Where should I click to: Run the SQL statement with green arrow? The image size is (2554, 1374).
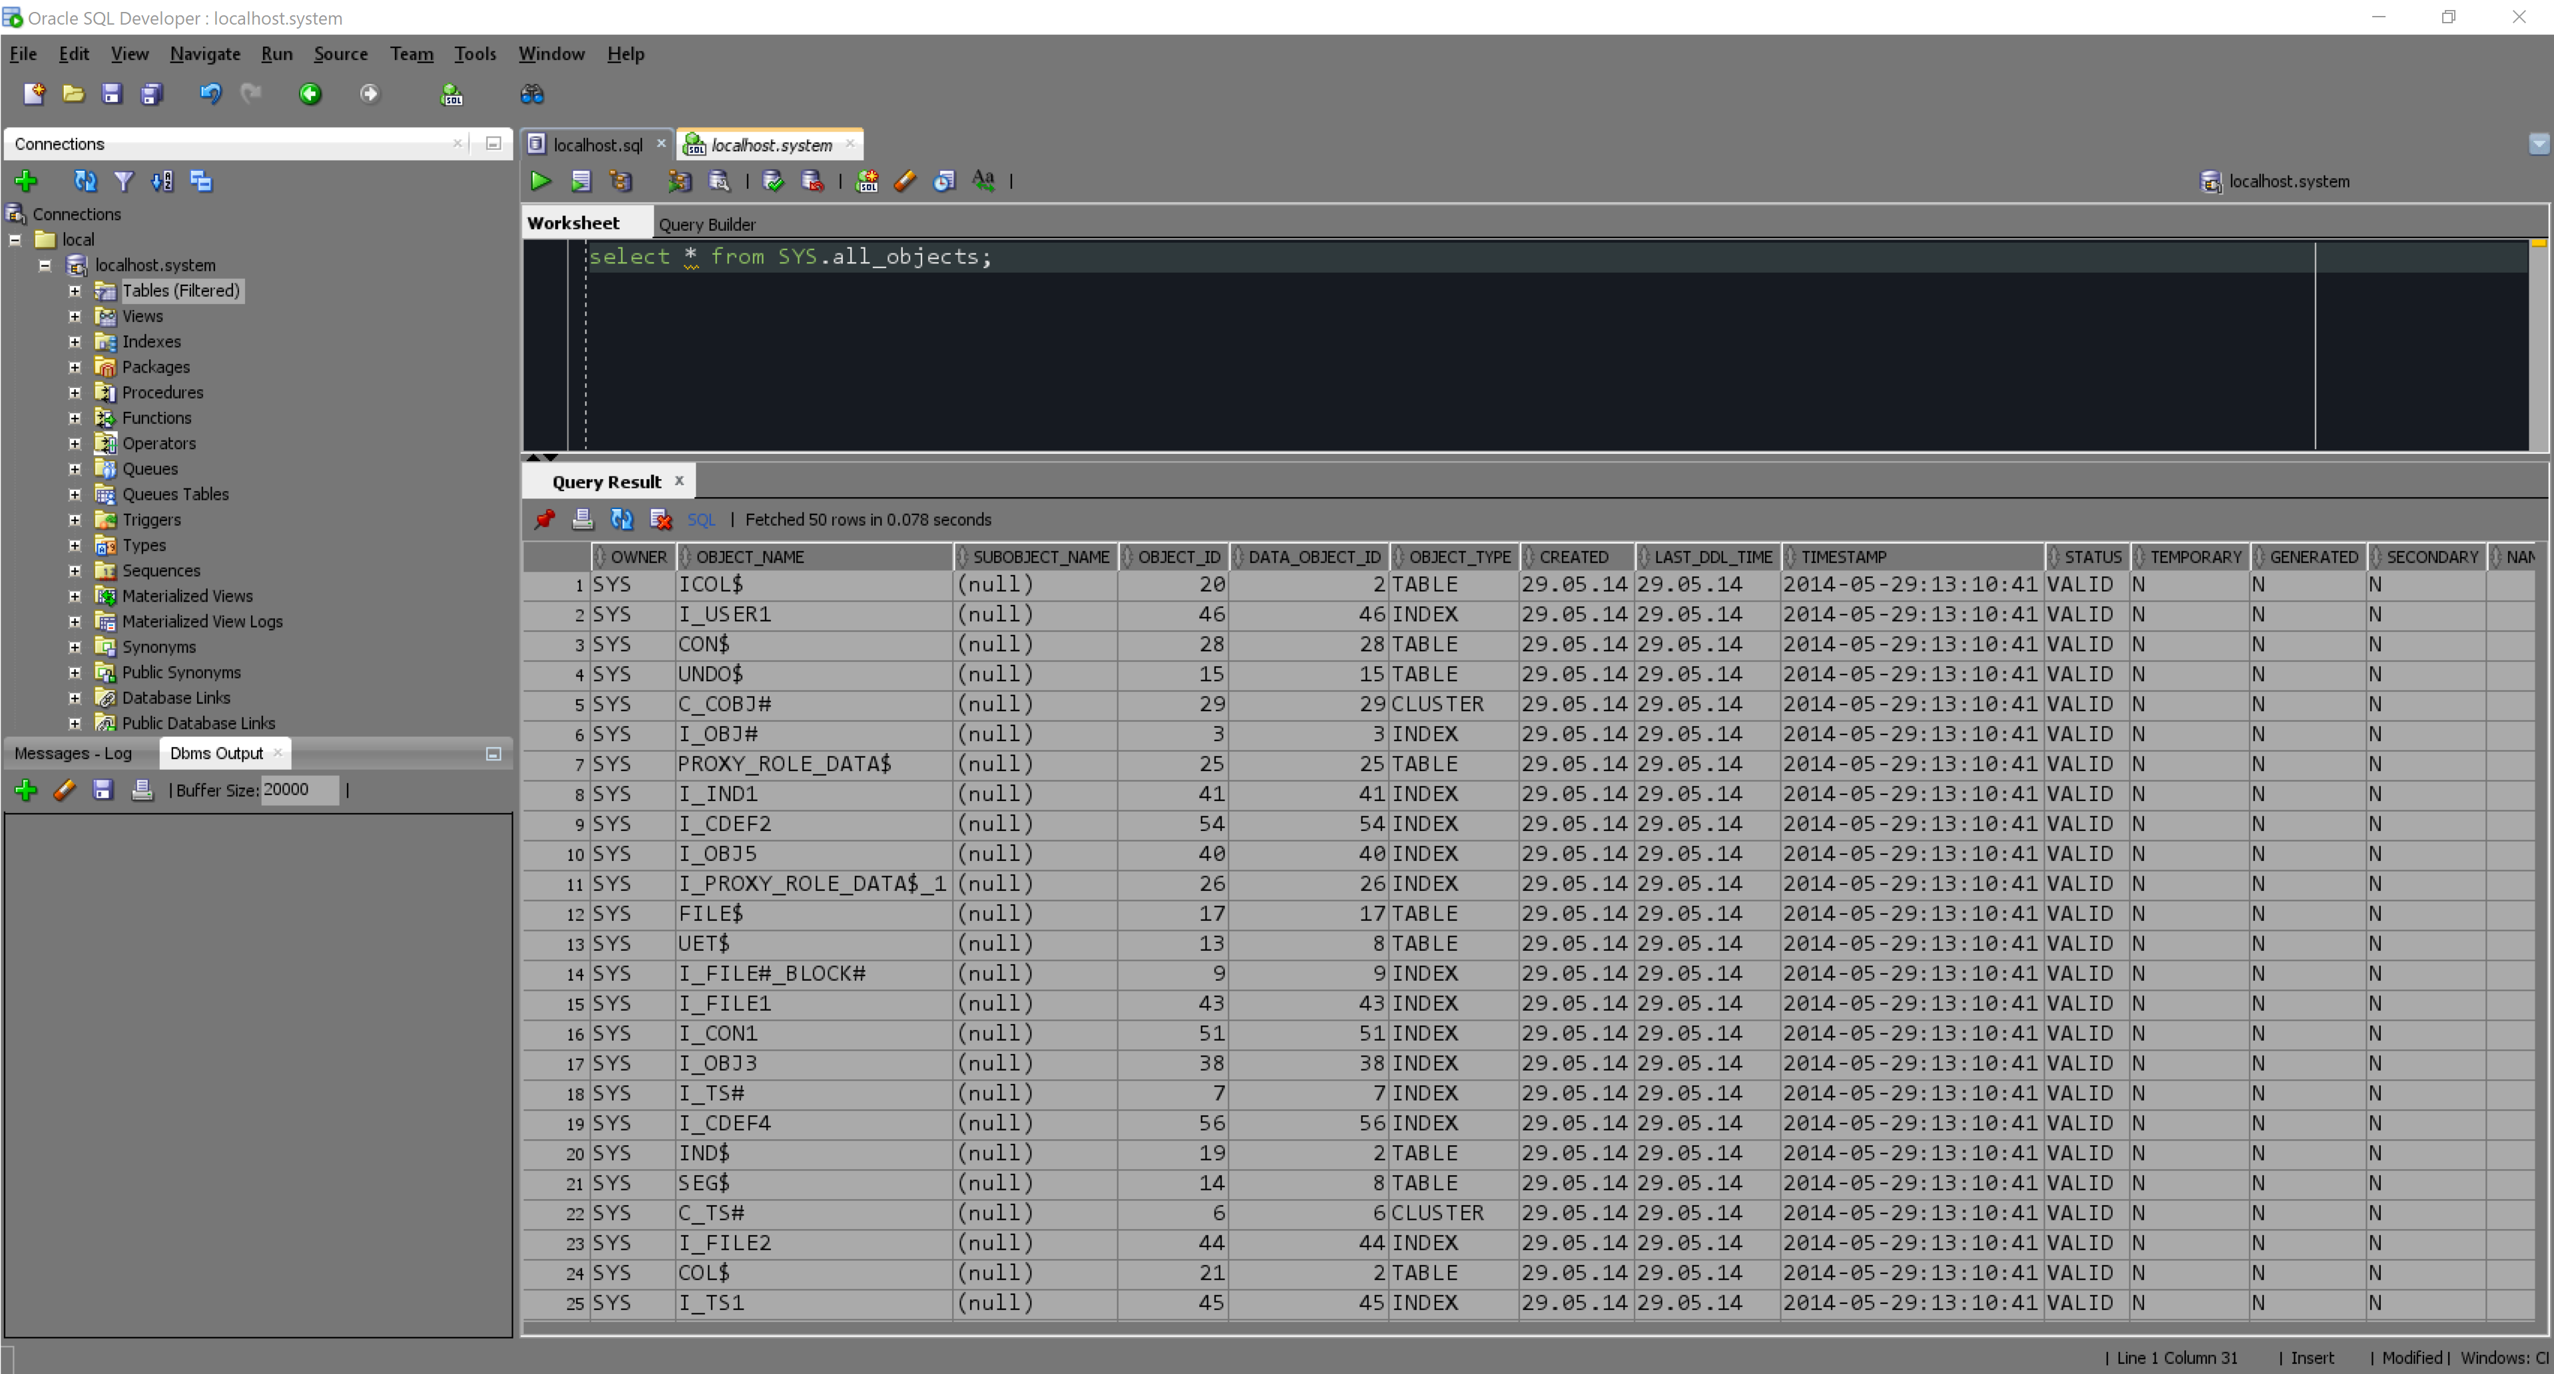(541, 181)
